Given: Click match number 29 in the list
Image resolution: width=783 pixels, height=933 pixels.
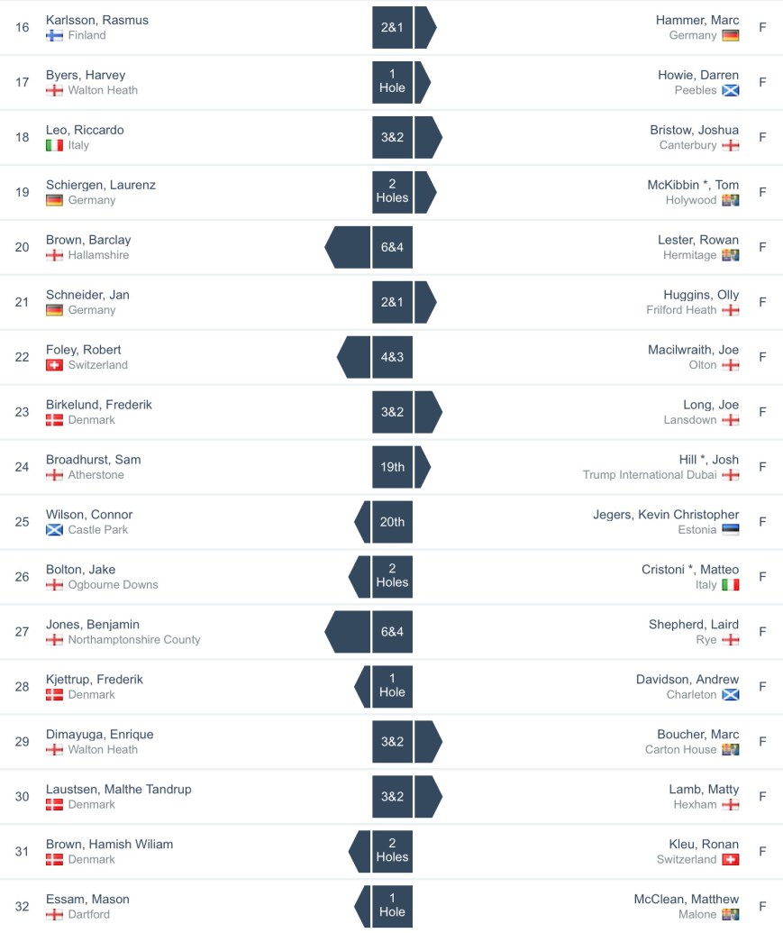Looking at the screenshot, I should (x=23, y=742).
